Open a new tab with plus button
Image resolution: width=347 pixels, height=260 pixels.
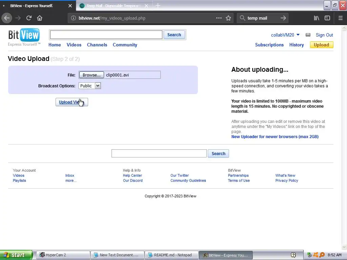click(x=158, y=5)
